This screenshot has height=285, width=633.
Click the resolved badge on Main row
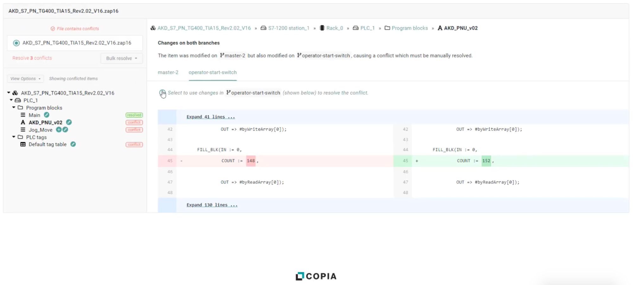(134, 115)
